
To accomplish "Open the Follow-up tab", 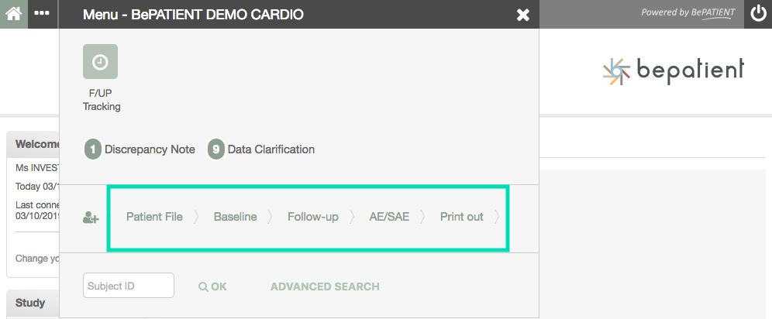I will point(312,217).
